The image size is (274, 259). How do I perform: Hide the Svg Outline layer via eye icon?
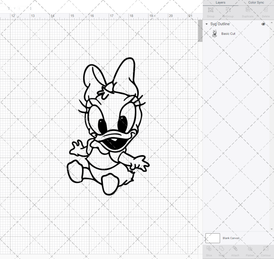click(263, 24)
